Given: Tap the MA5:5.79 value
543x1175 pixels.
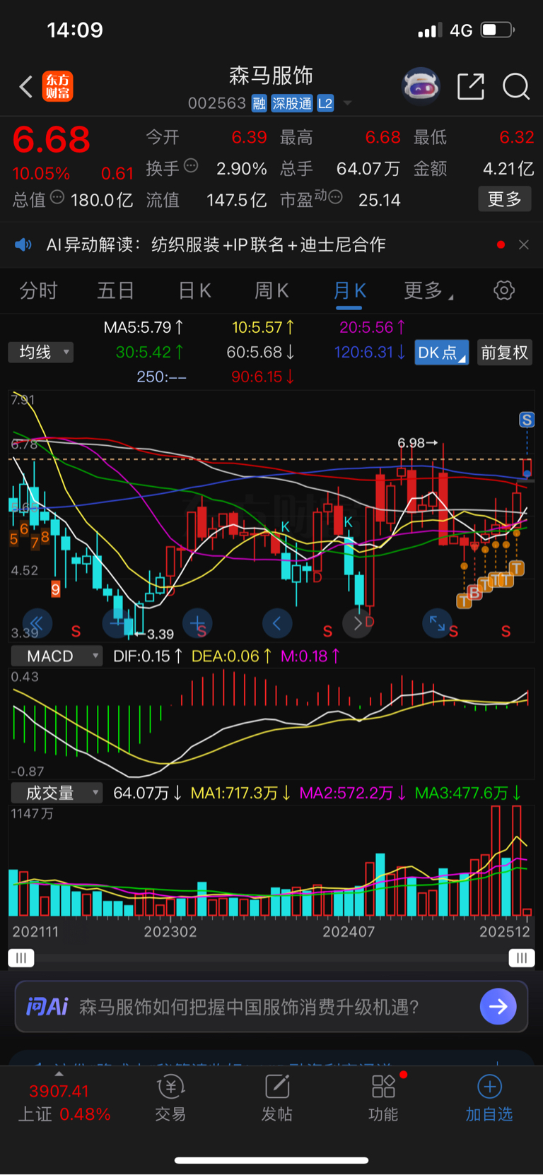Looking at the screenshot, I should point(144,327).
